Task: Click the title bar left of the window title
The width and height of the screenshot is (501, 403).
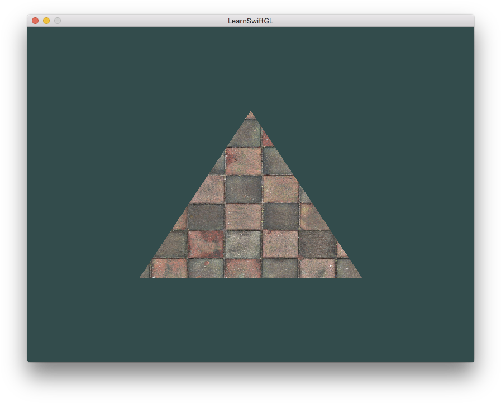Action: click(140, 20)
